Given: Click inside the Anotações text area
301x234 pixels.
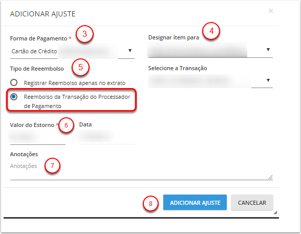Looking at the screenshot, I should pyautogui.click(x=141, y=171).
